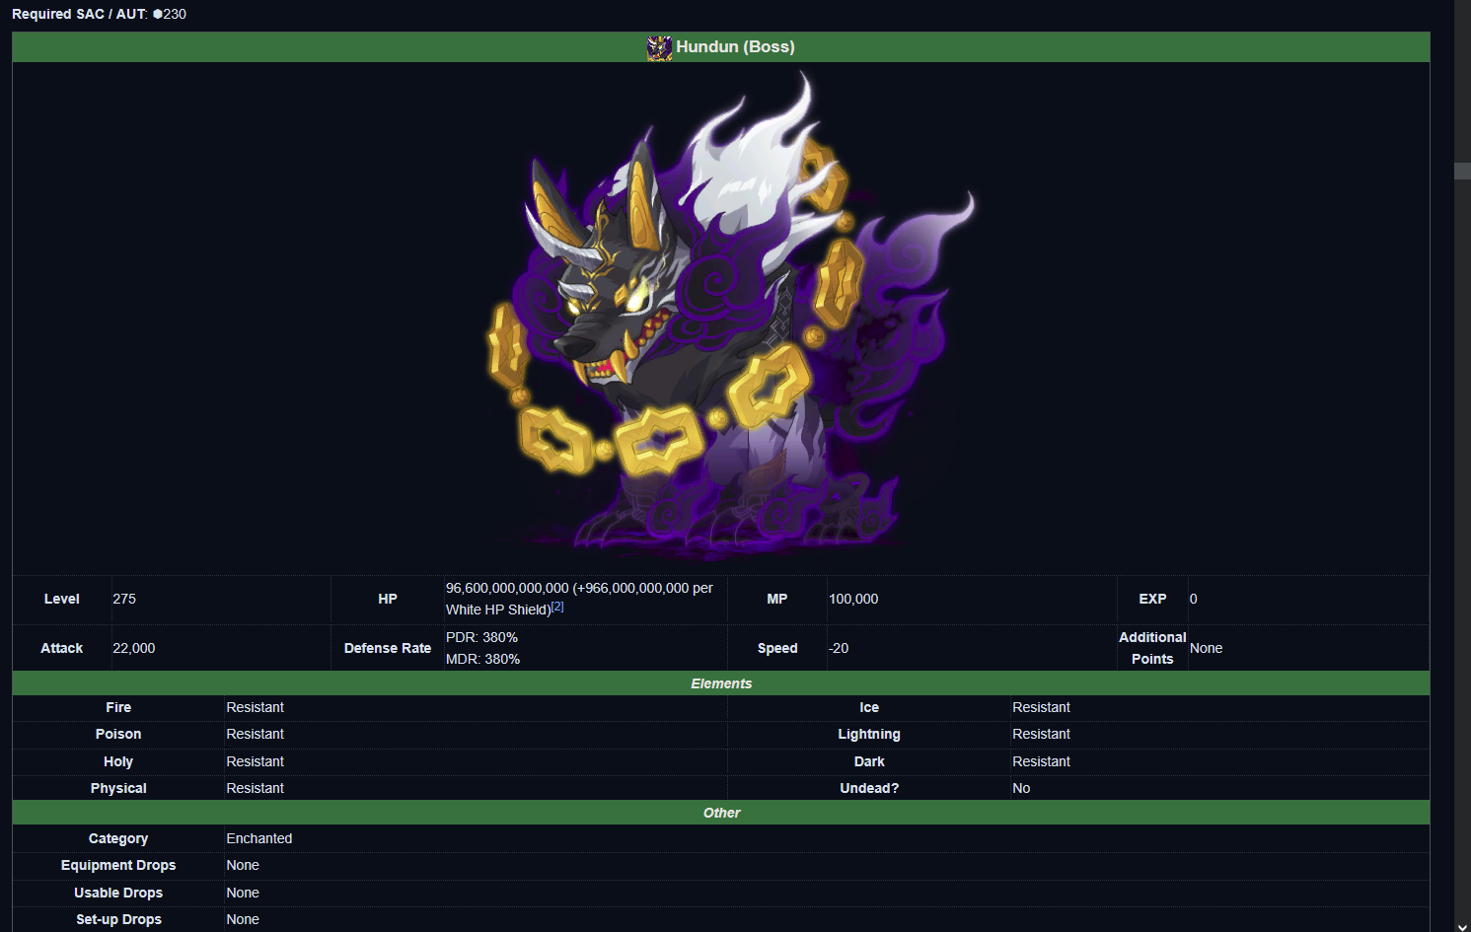Select the "Resistant" value for Lightning
The image size is (1471, 932).
pos(1041,734)
